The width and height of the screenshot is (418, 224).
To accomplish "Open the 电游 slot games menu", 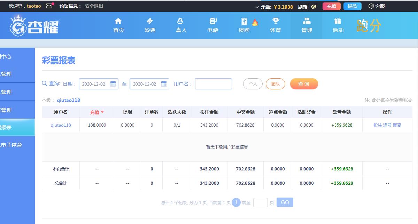I will point(212,25).
